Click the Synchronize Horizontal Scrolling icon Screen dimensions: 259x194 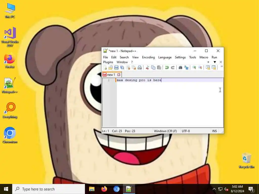[213, 67]
